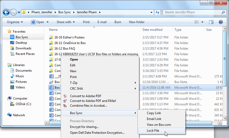Select the 16-12 Box FAQ folder
Viewport: 229px width, 138px height.
pyautogui.click(x=65, y=49)
